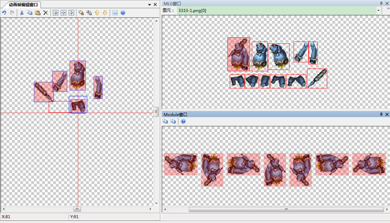
Task: Select second pants tile in MLG window
Action: (252, 81)
